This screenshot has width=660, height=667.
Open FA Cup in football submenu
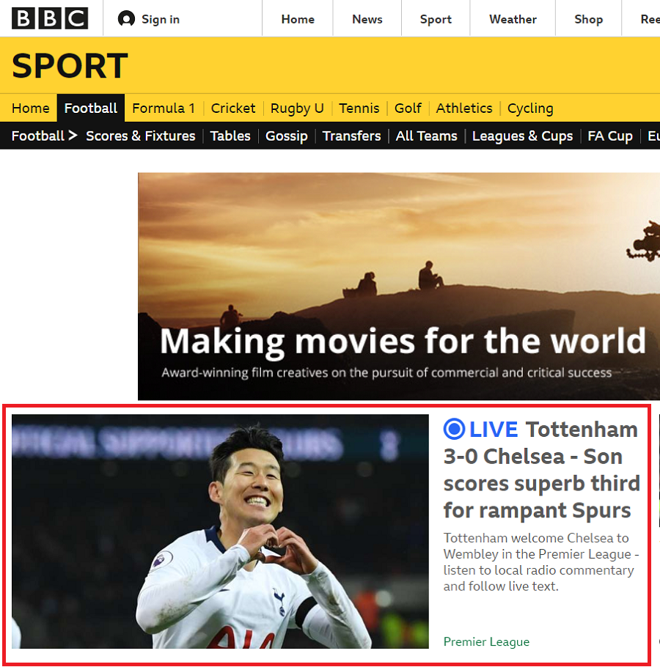click(x=610, y=136)
